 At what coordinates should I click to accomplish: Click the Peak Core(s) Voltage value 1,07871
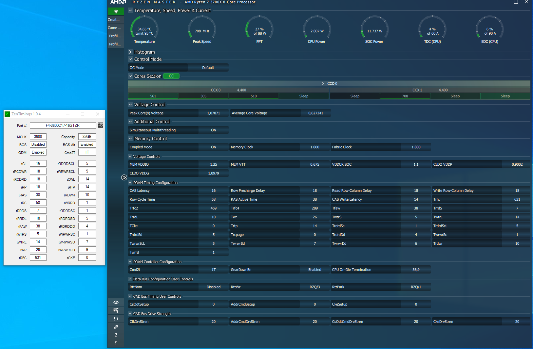214,113
